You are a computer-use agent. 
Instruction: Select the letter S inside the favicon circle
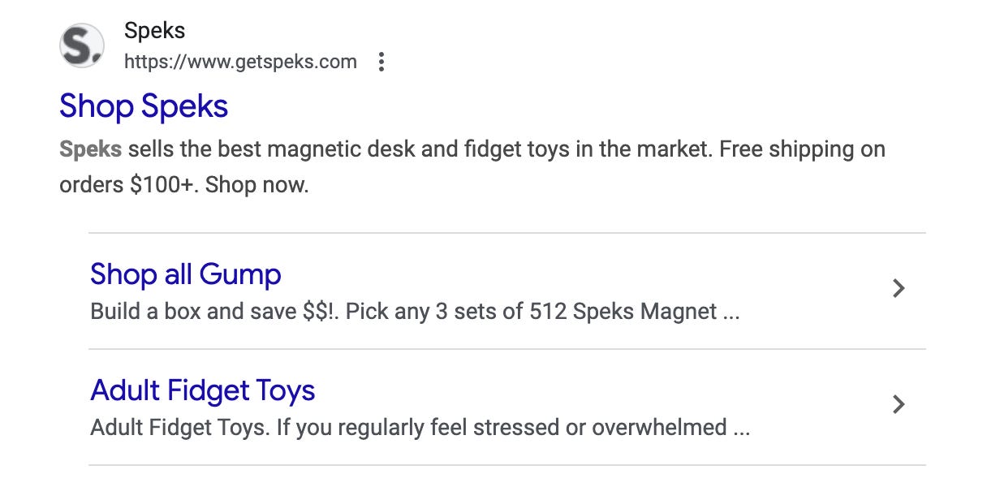point(79,44)
